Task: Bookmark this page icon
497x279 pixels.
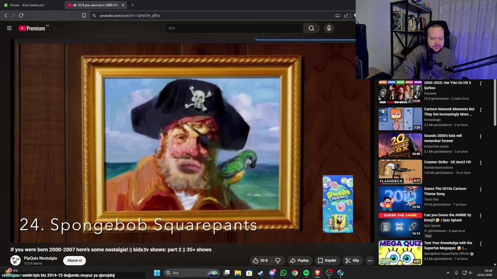Action: (x=84, y=15)
